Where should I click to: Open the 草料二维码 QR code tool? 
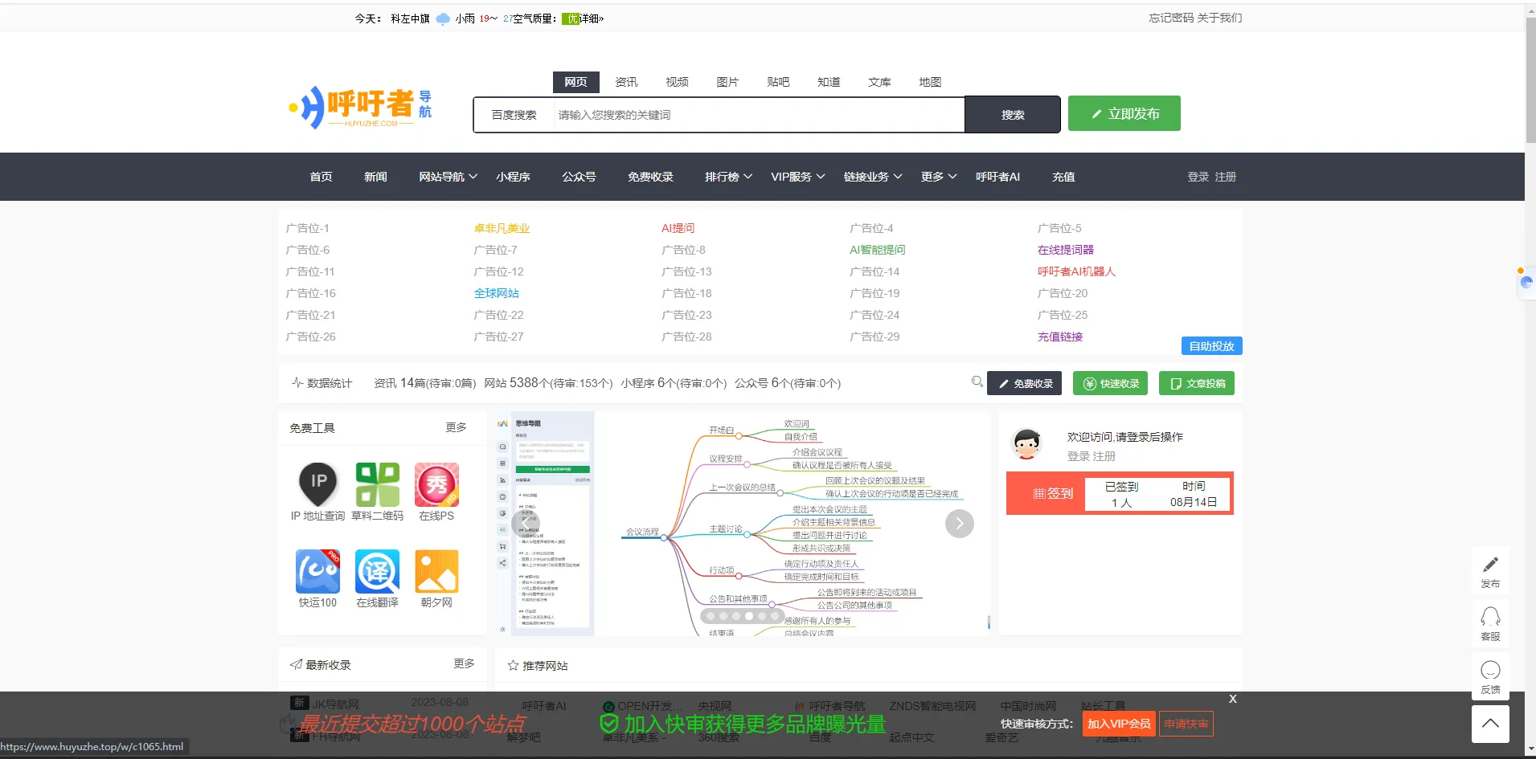tap(377, 484)
